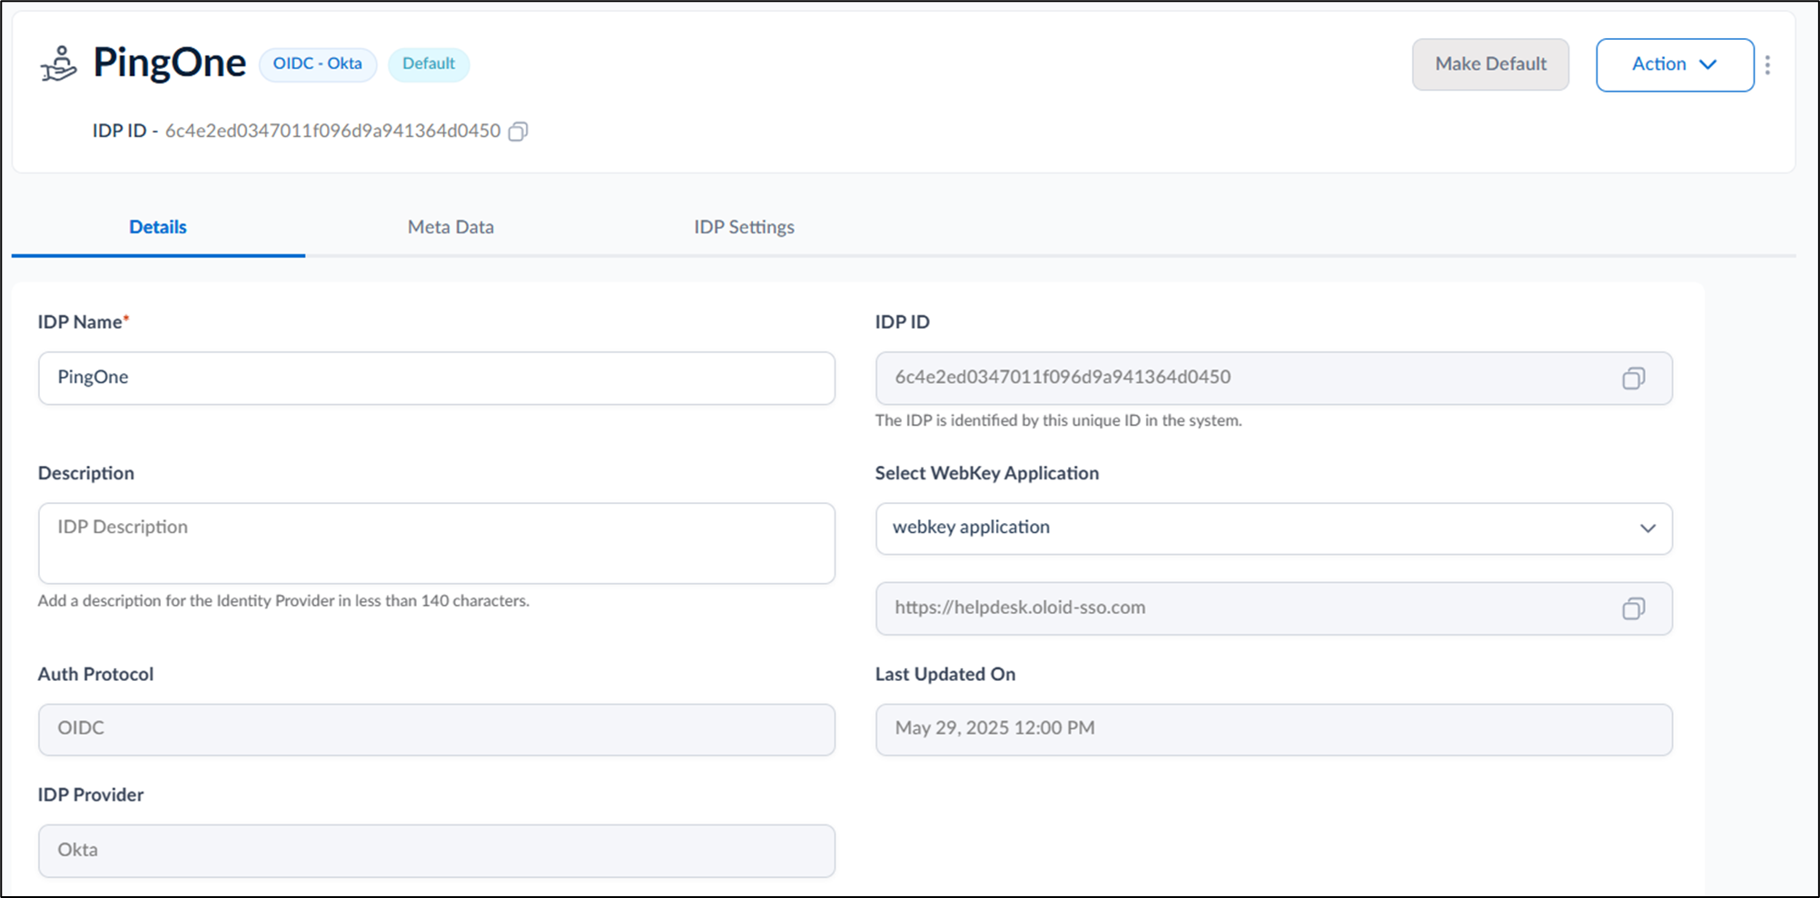The height and width of the screenshot is (898, 1820).
Task: Click the PingOne identity provider icon
Action: [x=59, y=64]
